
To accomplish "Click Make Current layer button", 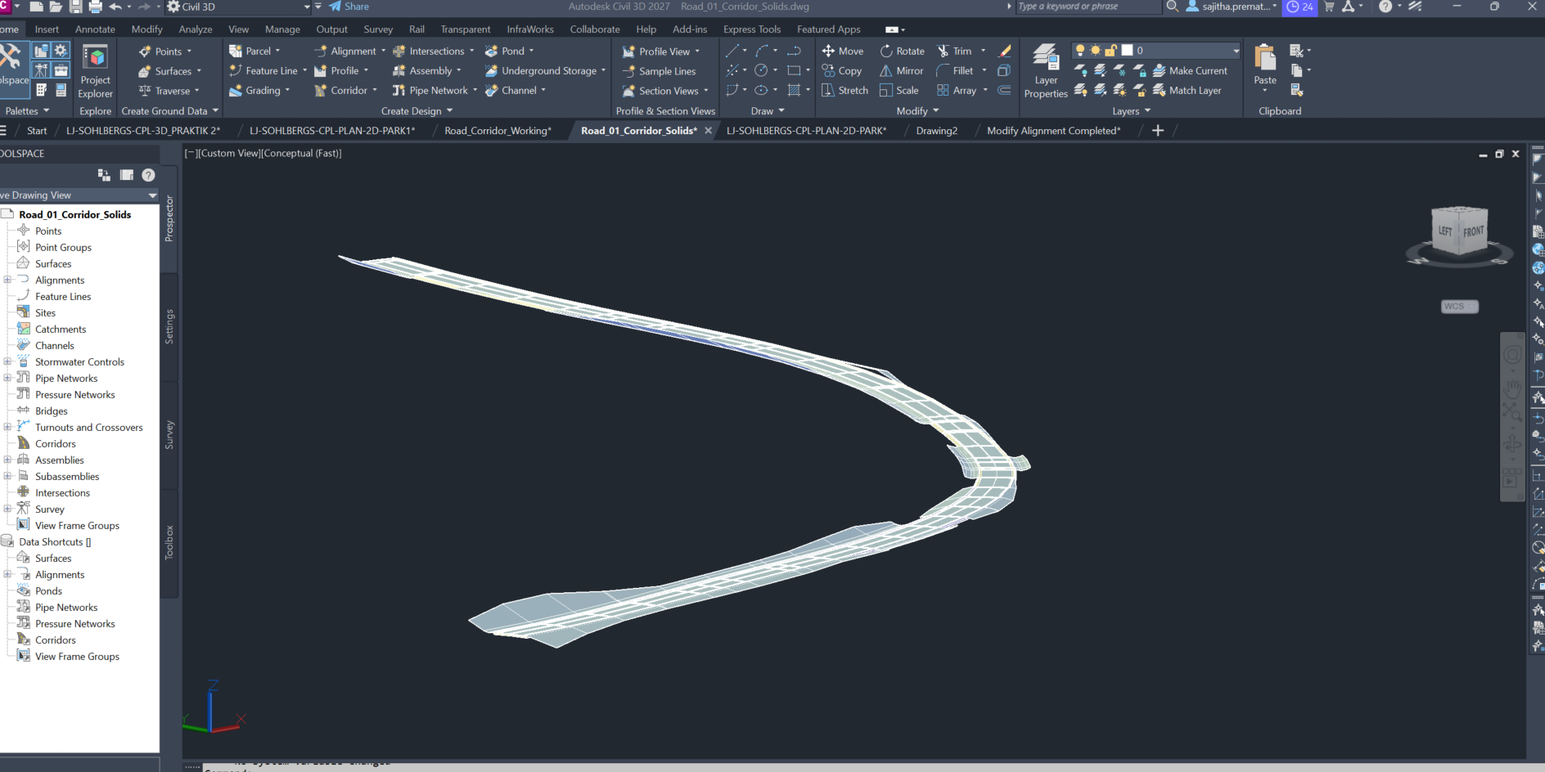I will (x=1190, y=70).
